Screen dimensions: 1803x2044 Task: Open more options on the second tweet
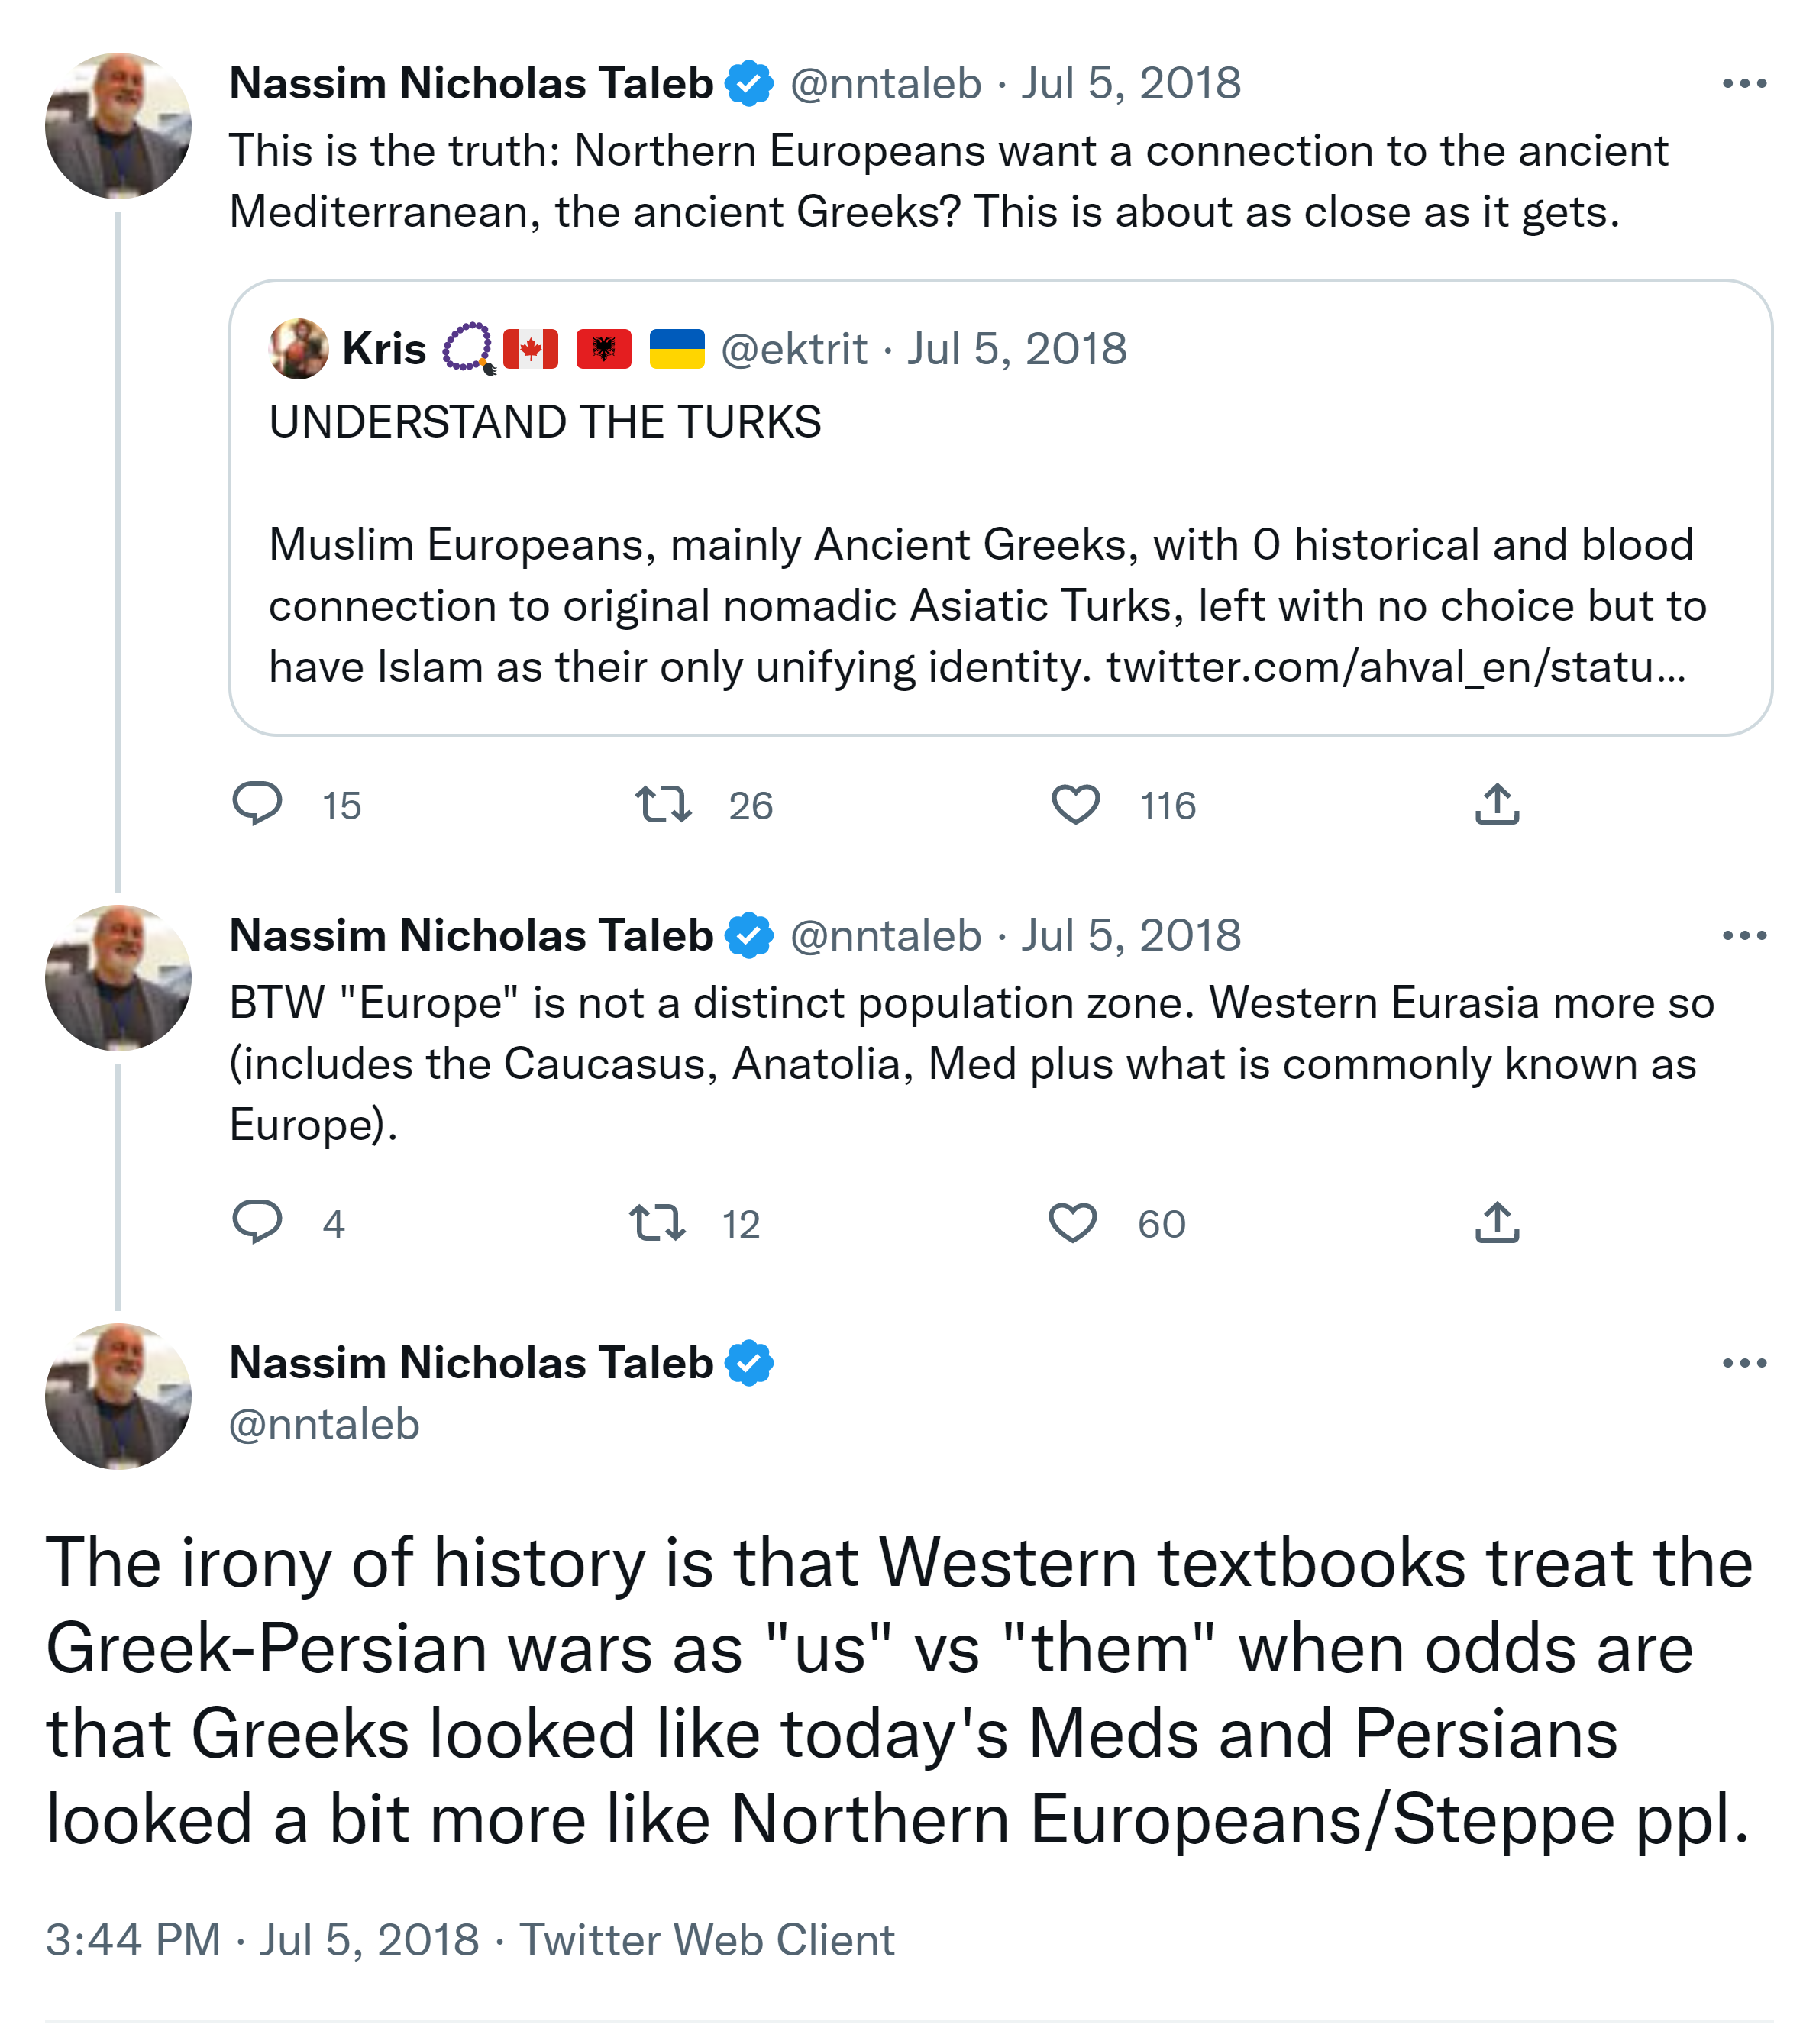coord(1743,936)
